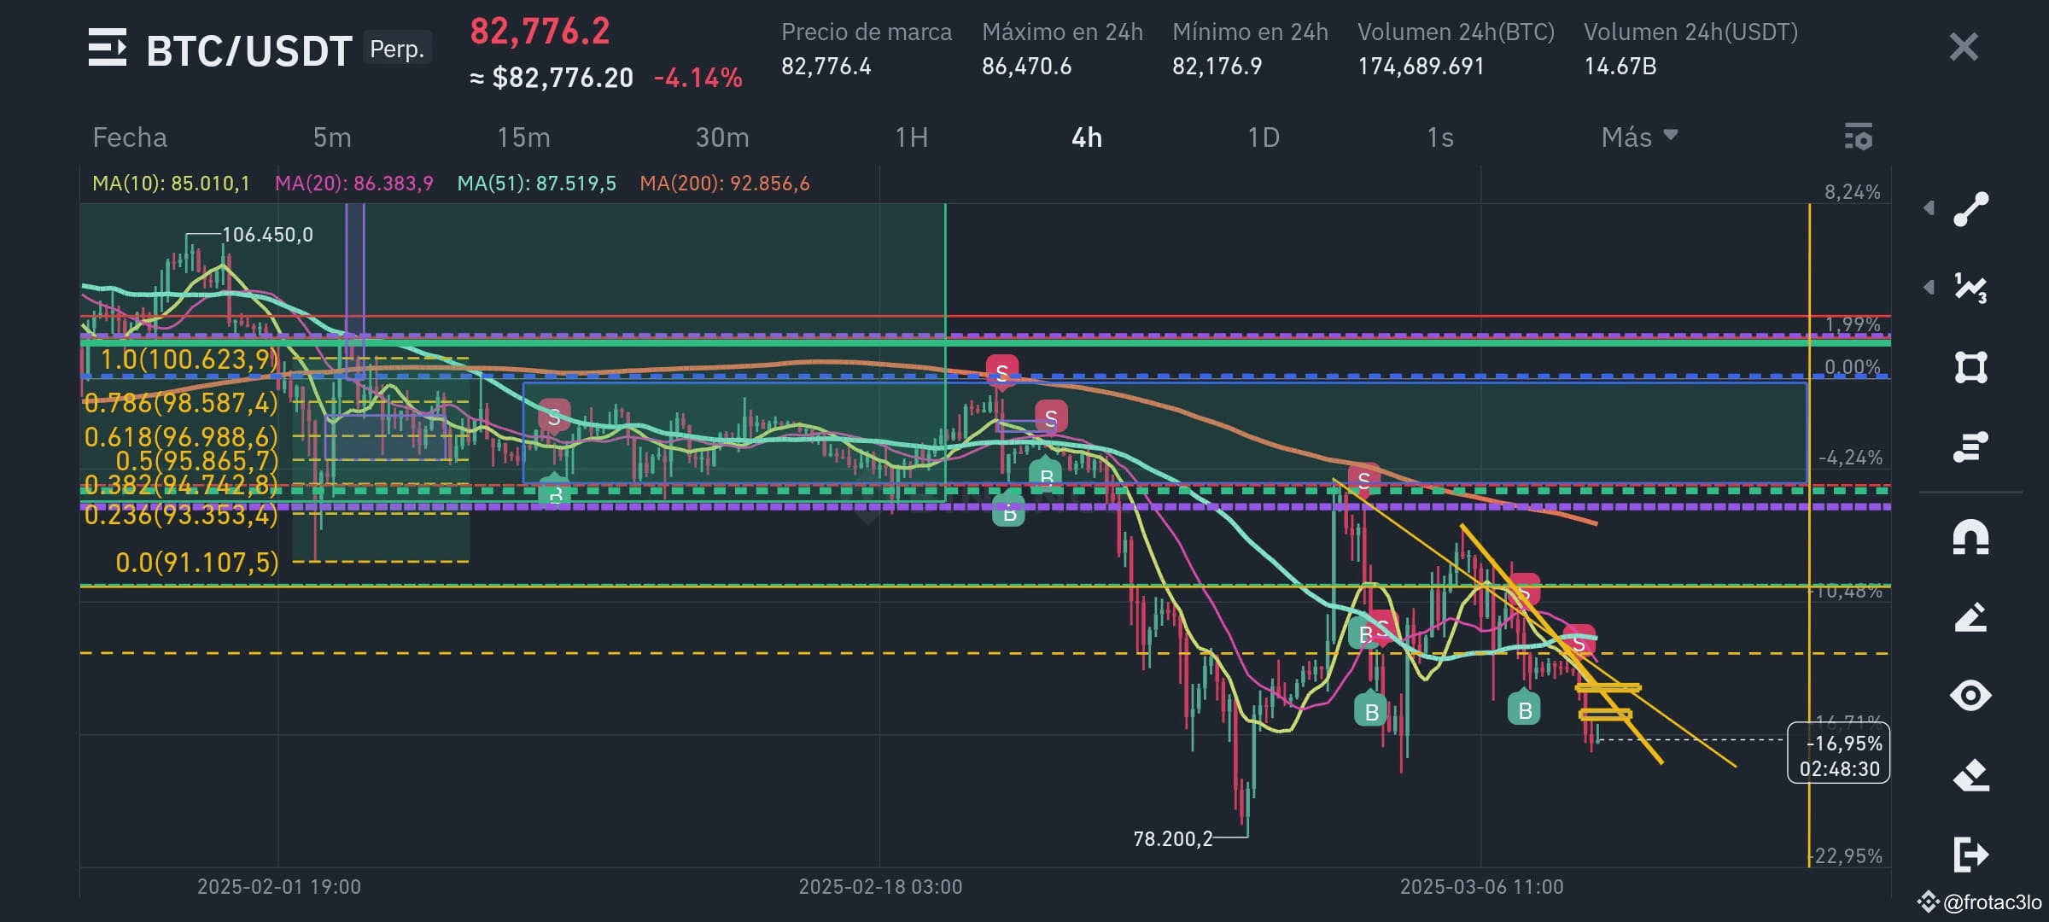2049x922 pixels.
Task: Open chart indicator settings icon
Action: coord(1859,137)
